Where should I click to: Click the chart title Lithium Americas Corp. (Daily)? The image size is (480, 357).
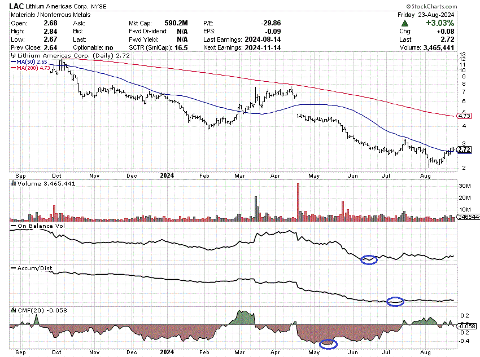point(66,56)
